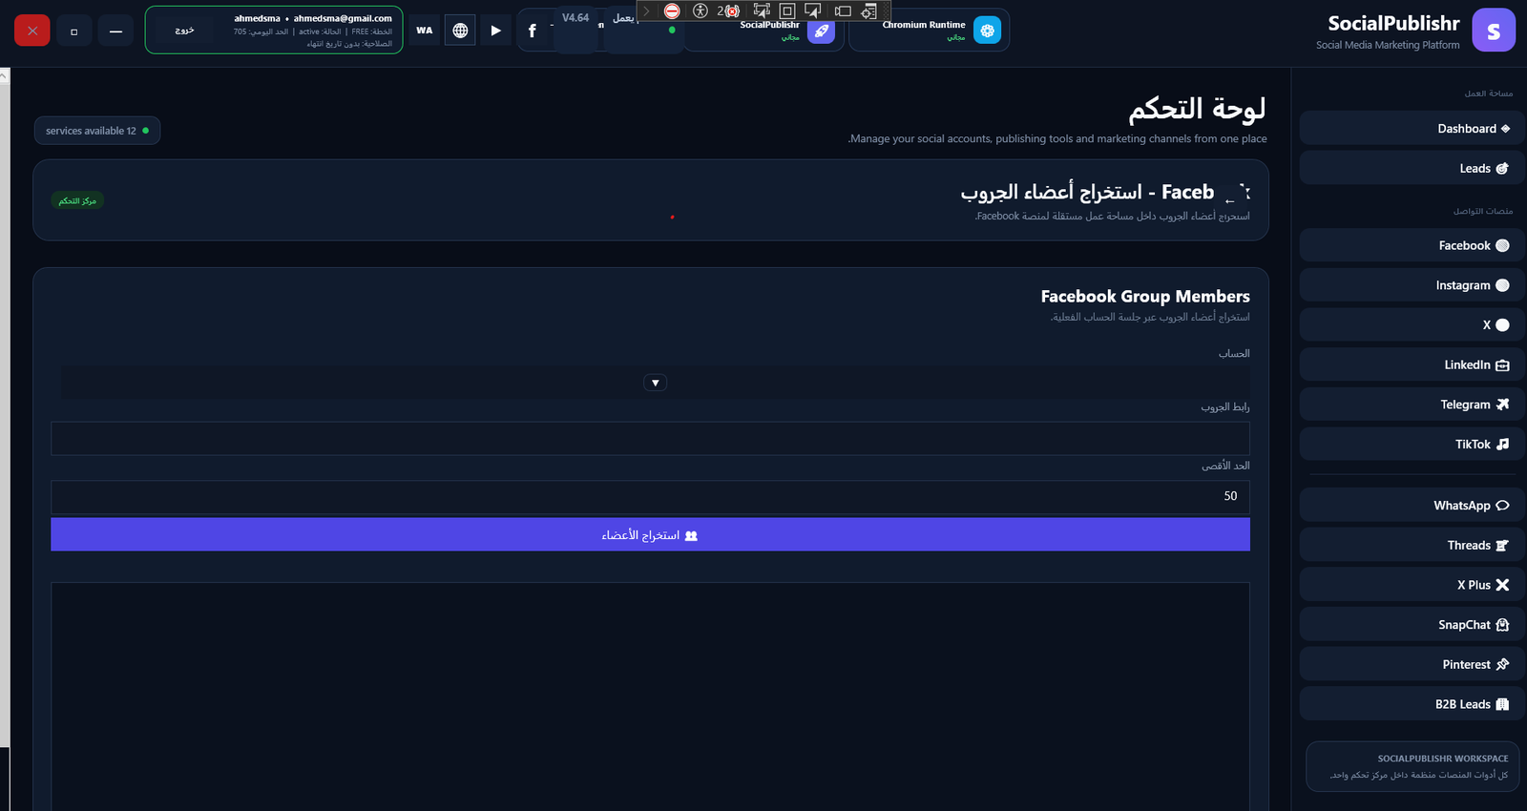This screenshot has height=811, width=1527.
Task: Open WhatsApp workspace from sidebar
Action: 1412,505
